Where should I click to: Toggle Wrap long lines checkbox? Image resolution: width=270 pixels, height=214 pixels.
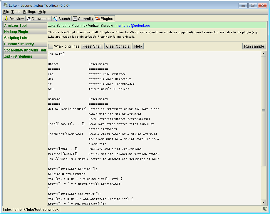51,46
